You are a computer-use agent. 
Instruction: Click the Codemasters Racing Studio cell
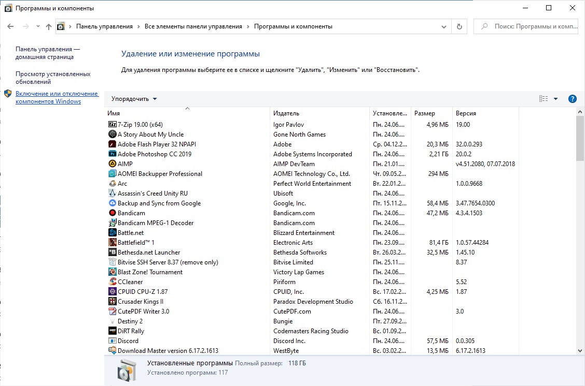(311, 331)
